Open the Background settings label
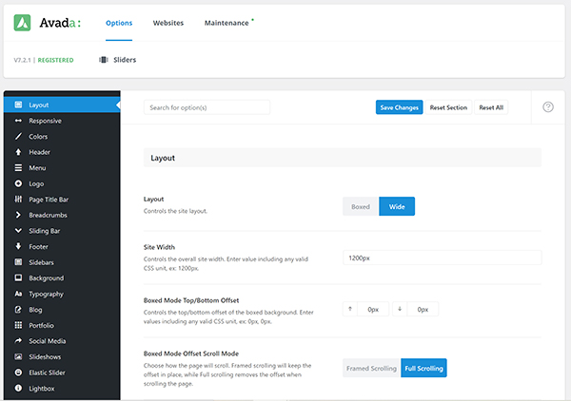571x401 pixels. (47, 277)
